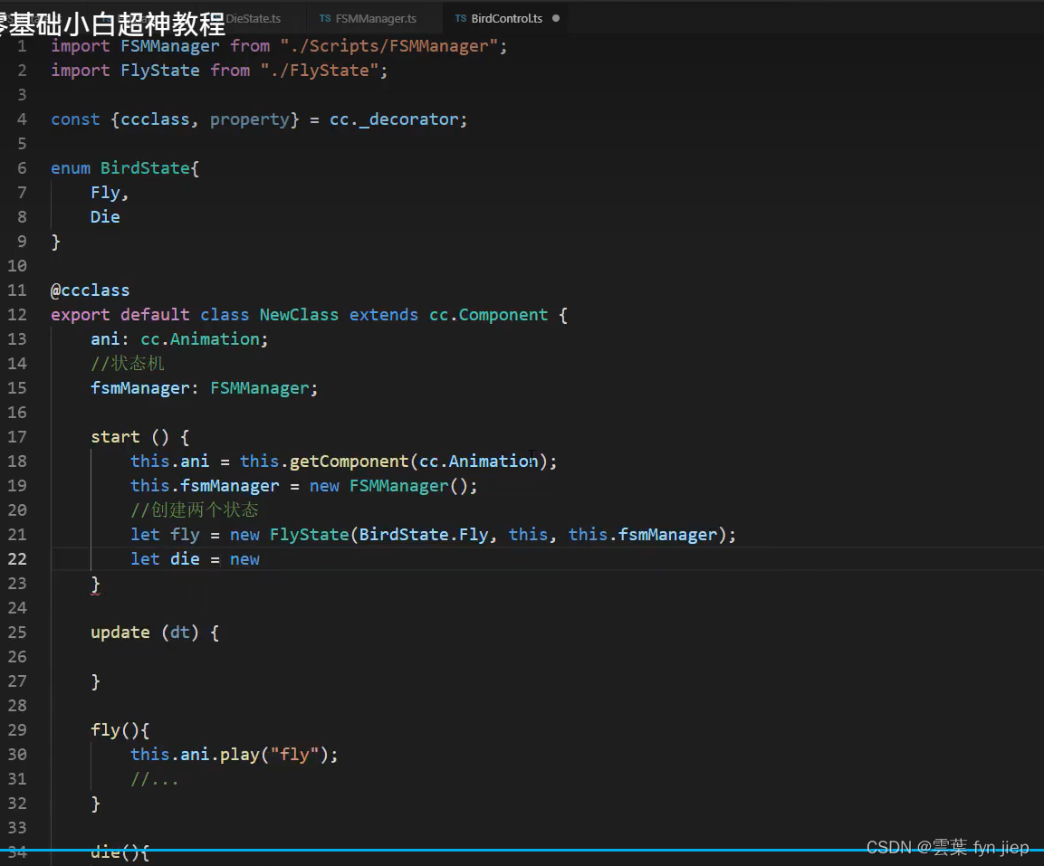Click 'new FSMManager()' constructor on line 19
The height and width of the screenshot is (866, 1044).
click(388, 486)
